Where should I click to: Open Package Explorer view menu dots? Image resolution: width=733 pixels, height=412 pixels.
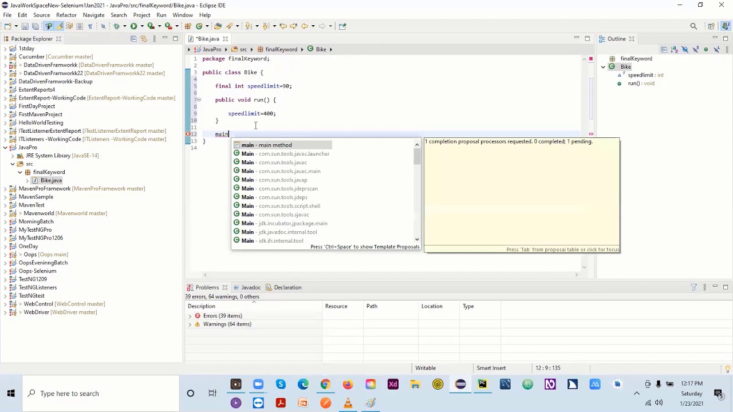point(154,38)
